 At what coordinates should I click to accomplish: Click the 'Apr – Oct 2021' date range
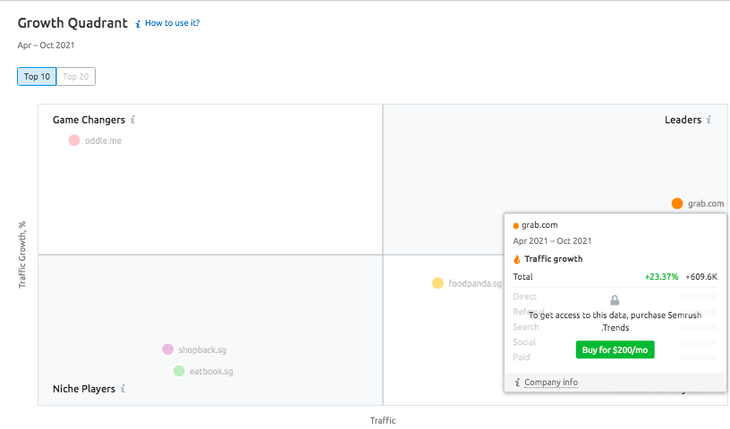[47, 45]
